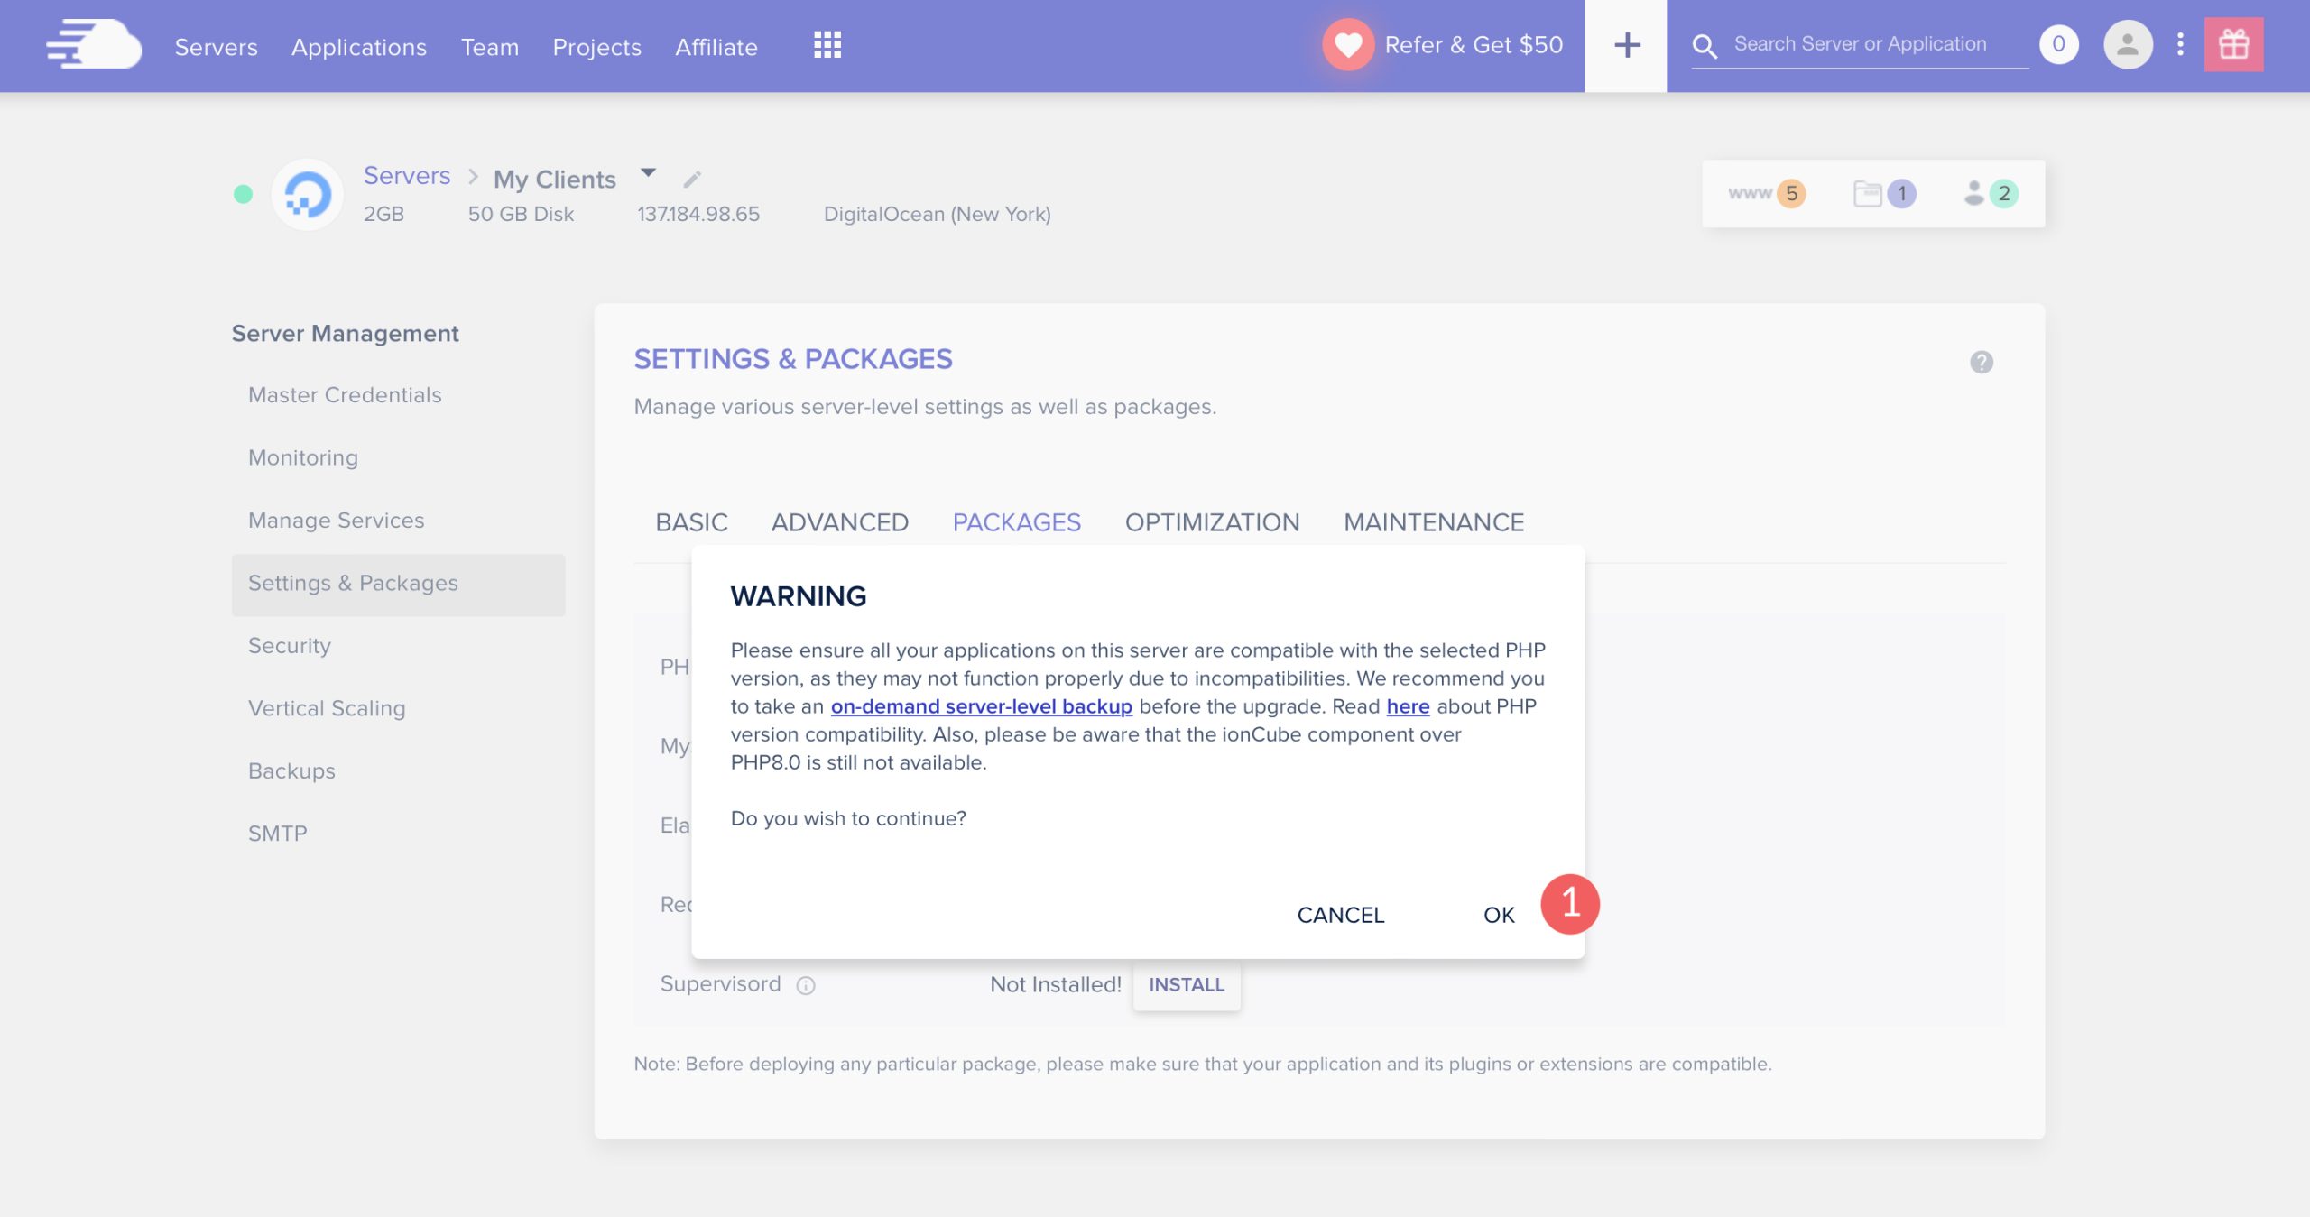The height and width of the screenshot is (1217, 2310).
Task: Click OK to confirm PHP version change
Action: click(x=1499, y=913)
